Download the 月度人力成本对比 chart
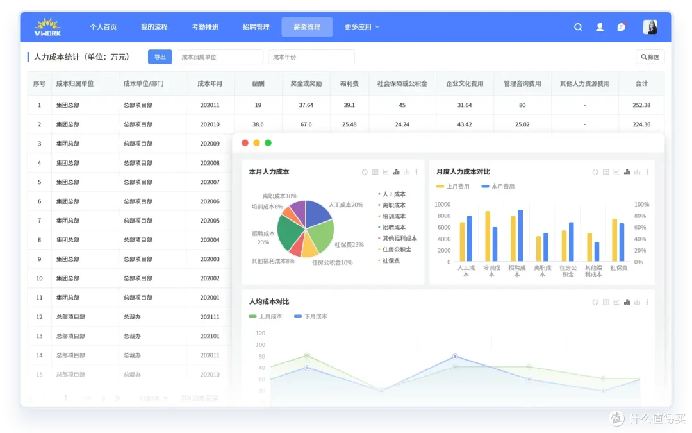The width and height of the screenshot is (692, 433). click(637, 173)
